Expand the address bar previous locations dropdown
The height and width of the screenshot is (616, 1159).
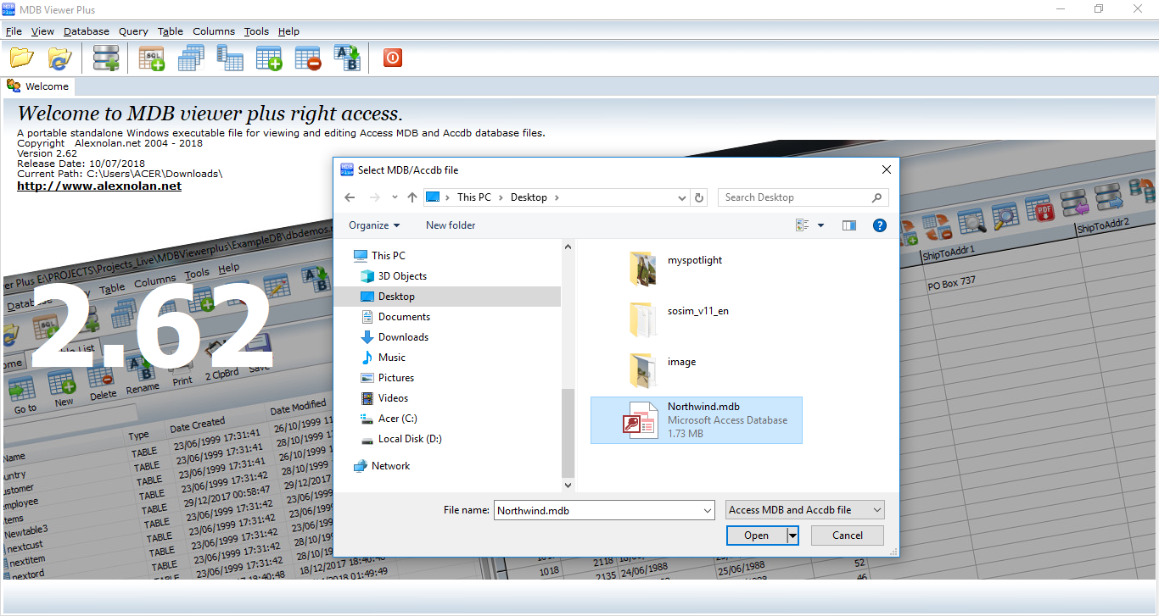tap(683, 197)
